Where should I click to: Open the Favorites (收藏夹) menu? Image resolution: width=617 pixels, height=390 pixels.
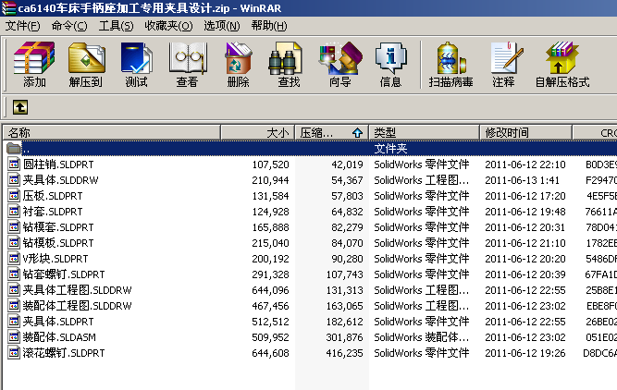(168, 26)
